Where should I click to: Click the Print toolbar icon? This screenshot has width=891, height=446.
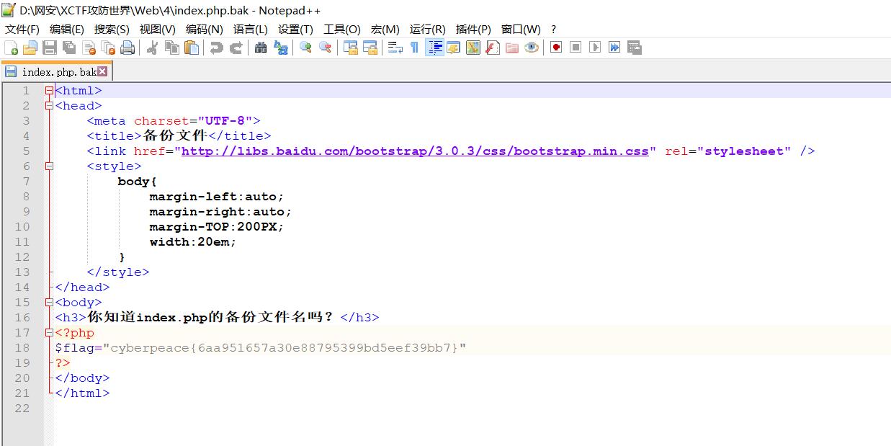point(127,48)
